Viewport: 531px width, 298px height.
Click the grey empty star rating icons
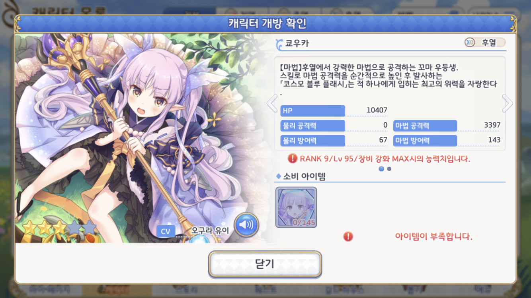[82, 228]
